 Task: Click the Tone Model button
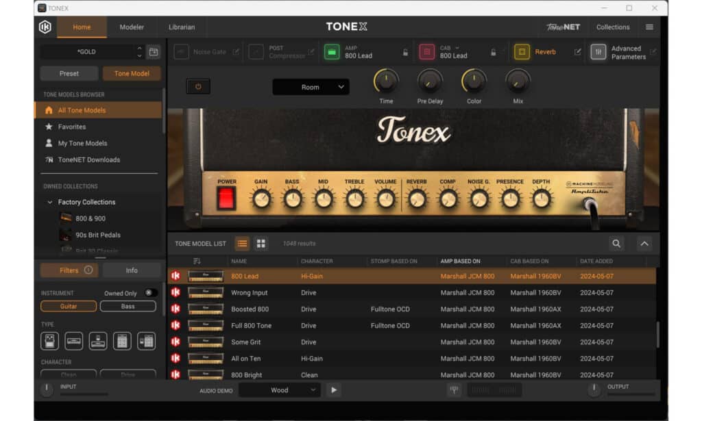tap(132, 74)
